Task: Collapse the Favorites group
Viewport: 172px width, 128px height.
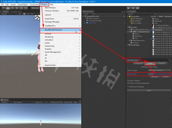Action: (128, 16)
